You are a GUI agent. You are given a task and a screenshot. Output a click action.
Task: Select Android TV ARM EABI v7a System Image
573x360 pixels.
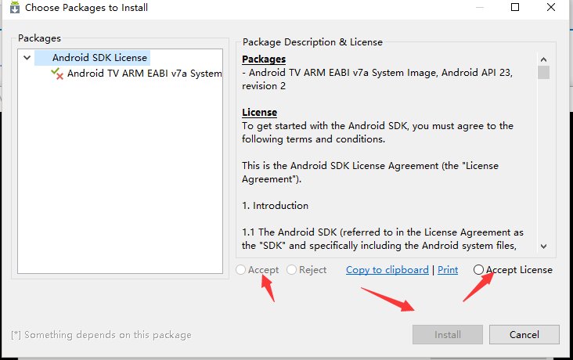(x=144, y=74)
